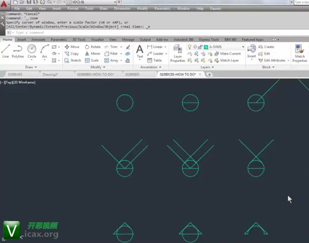Image resolution: width=309 pixels, height=243 pixels.
Task: Pick the Arc tool
Action: 45,51
